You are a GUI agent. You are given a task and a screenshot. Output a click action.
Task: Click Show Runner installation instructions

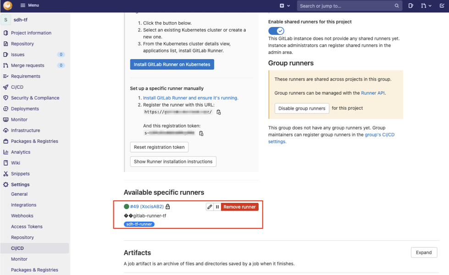173,162
